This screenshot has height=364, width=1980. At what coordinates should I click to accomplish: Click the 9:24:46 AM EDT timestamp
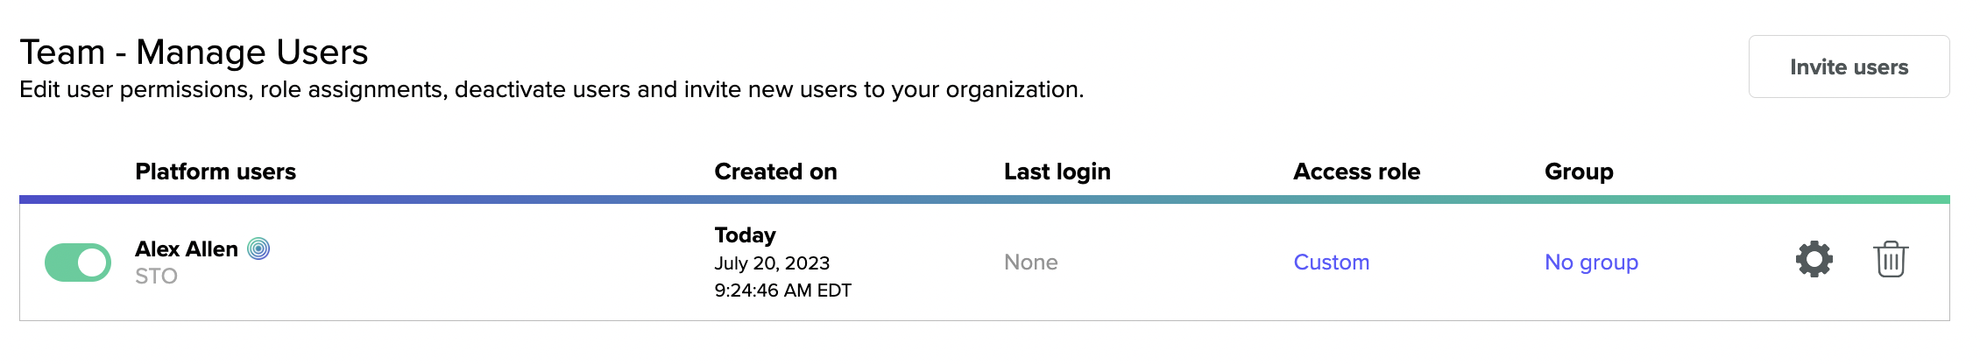[x=782, y=290]
